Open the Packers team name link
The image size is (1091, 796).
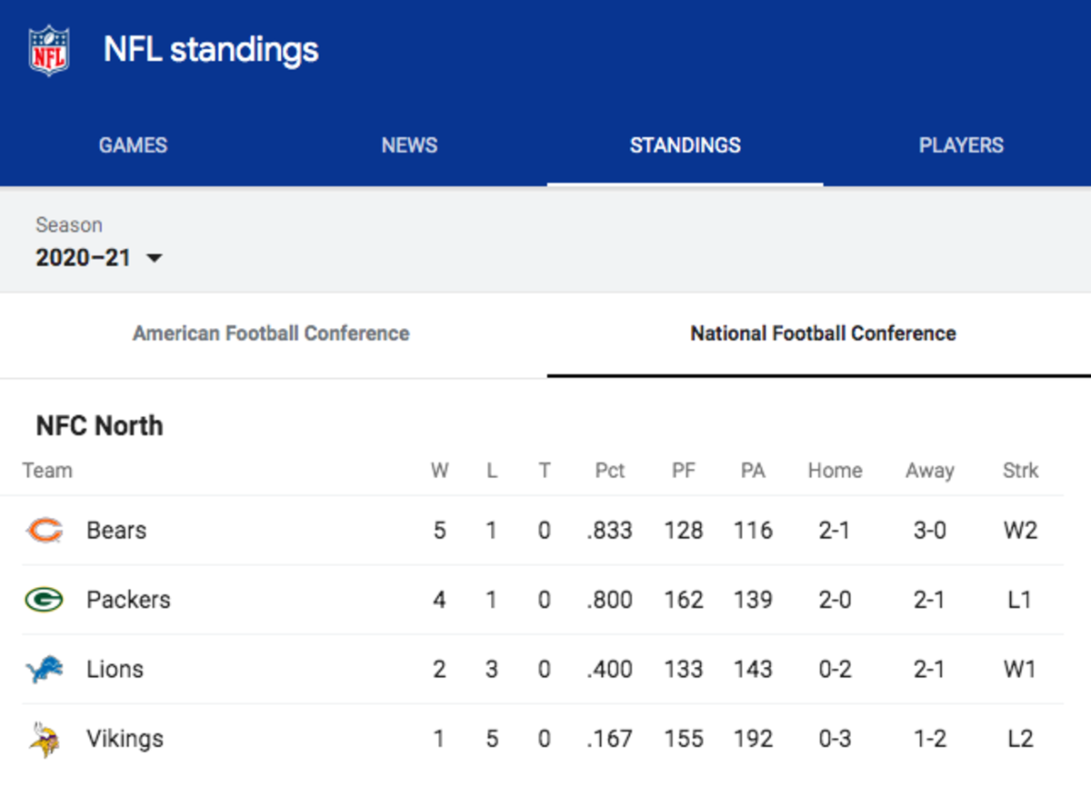click(x=128, y=600)
